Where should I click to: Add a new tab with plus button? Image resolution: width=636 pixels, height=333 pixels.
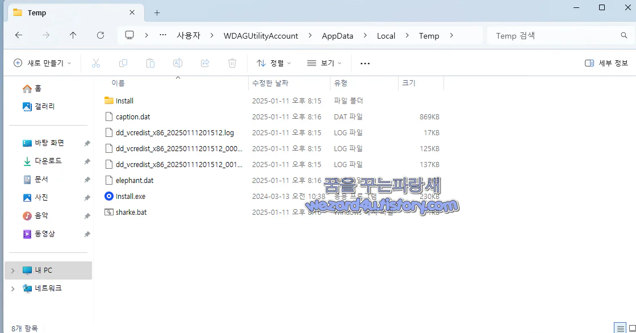[157, 13]
